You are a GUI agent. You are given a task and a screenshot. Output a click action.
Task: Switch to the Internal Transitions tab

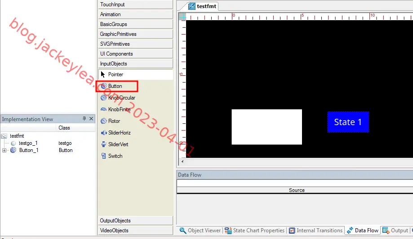coord(315,230)
